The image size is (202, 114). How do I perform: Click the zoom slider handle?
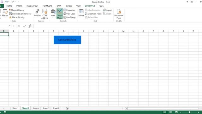189,112
